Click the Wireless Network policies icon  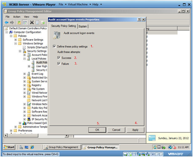click(x=29, y=104)
